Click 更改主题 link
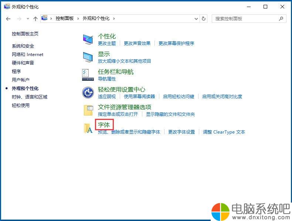The width and height of the screenshot is (292, 221). (x=107, y=44)
